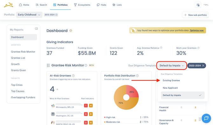Open the Overlapping Funders insight
213x125 pixels.
point(23,97)
